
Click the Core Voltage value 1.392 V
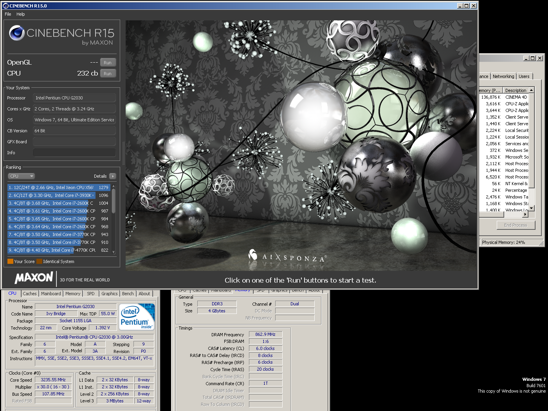click(x=103, y=328)
